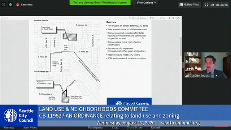Screen dimensions: 231x130
Task: Click 'Rezone Area S. Cloverdale St. Cluster' label
Action: click(x=44, y=84)
